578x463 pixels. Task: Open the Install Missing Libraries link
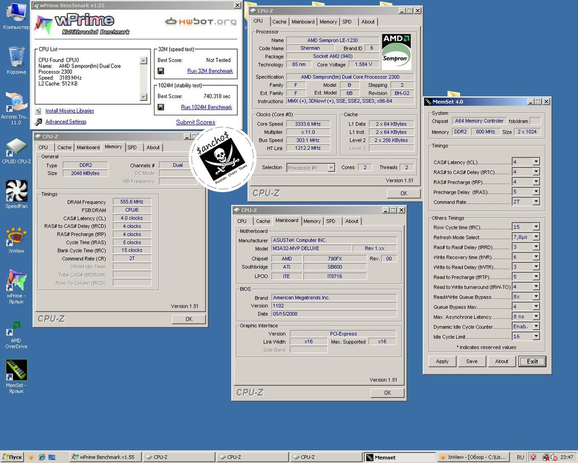(x=70, y=111)
